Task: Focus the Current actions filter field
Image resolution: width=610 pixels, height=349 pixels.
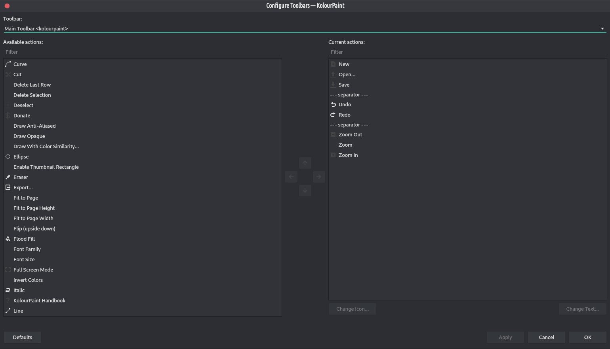Action: point(467,52)
